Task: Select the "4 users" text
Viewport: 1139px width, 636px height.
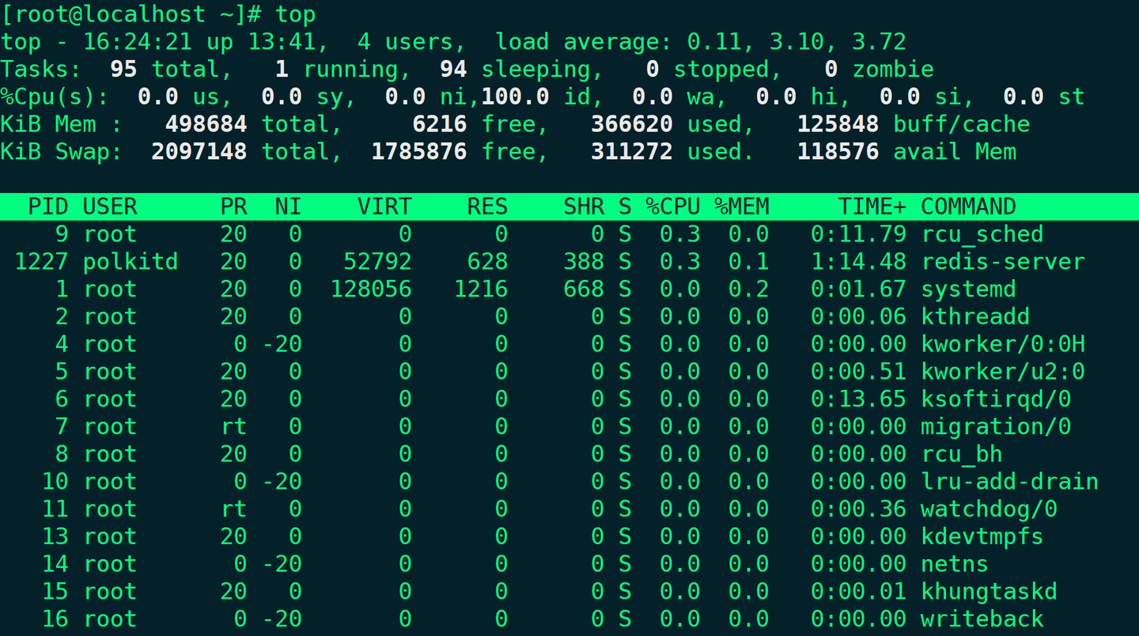Action: click(x=406, y=41)
